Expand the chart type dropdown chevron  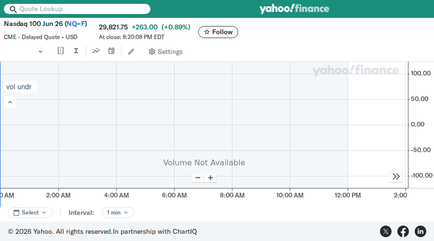tap(41, 52)
